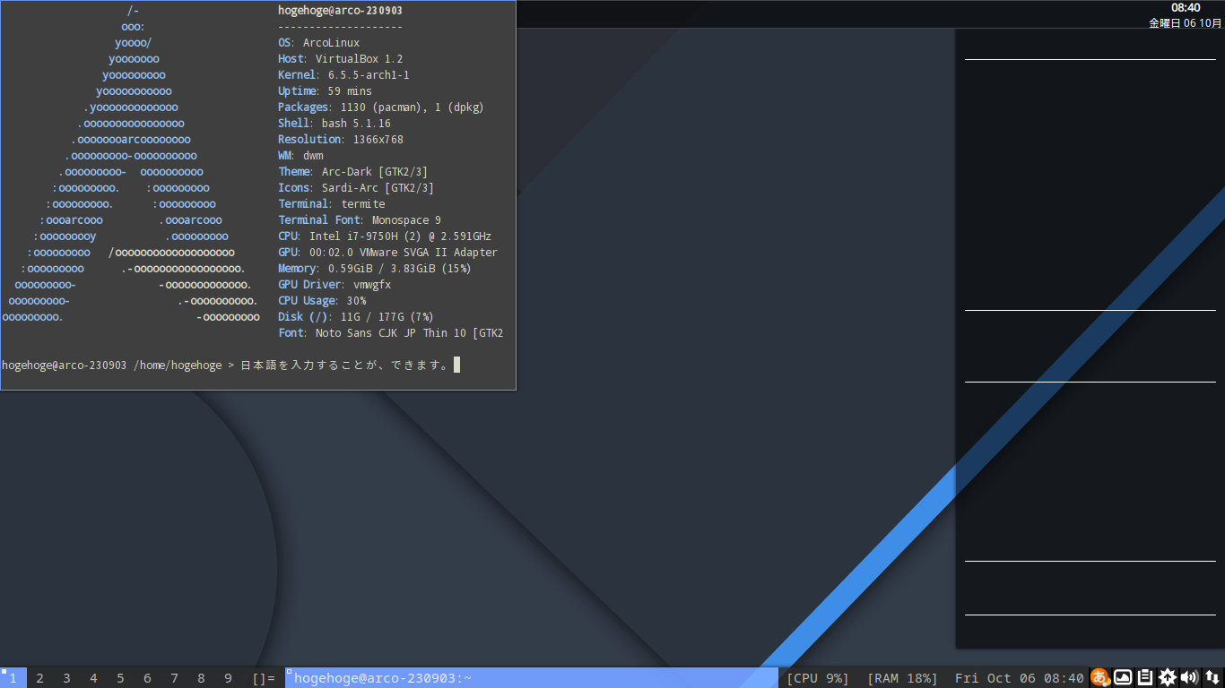The image size is (1225, 688).
Task: Switch to dwm tag 5
Action: pos(121,678)
